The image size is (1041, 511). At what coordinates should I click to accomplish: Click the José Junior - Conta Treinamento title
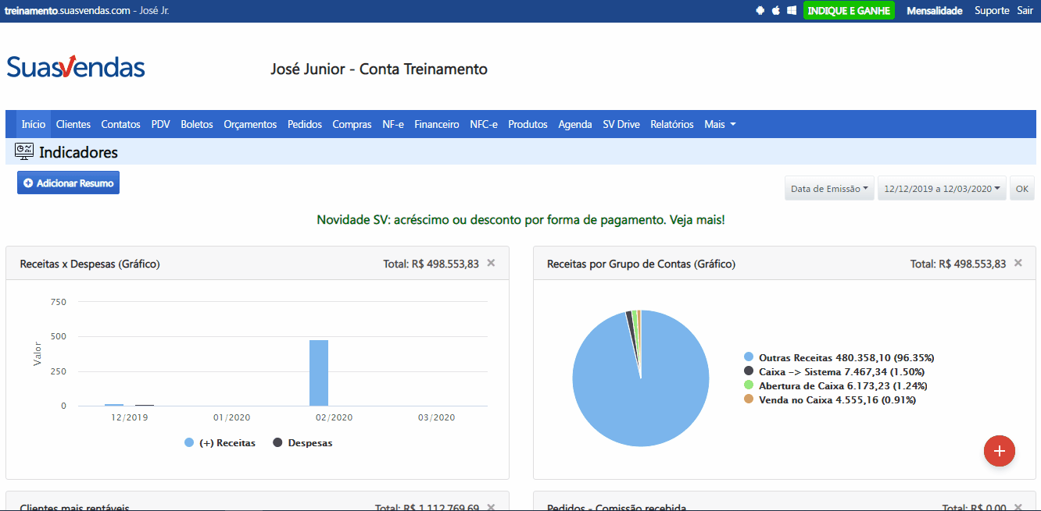(379, 69)
